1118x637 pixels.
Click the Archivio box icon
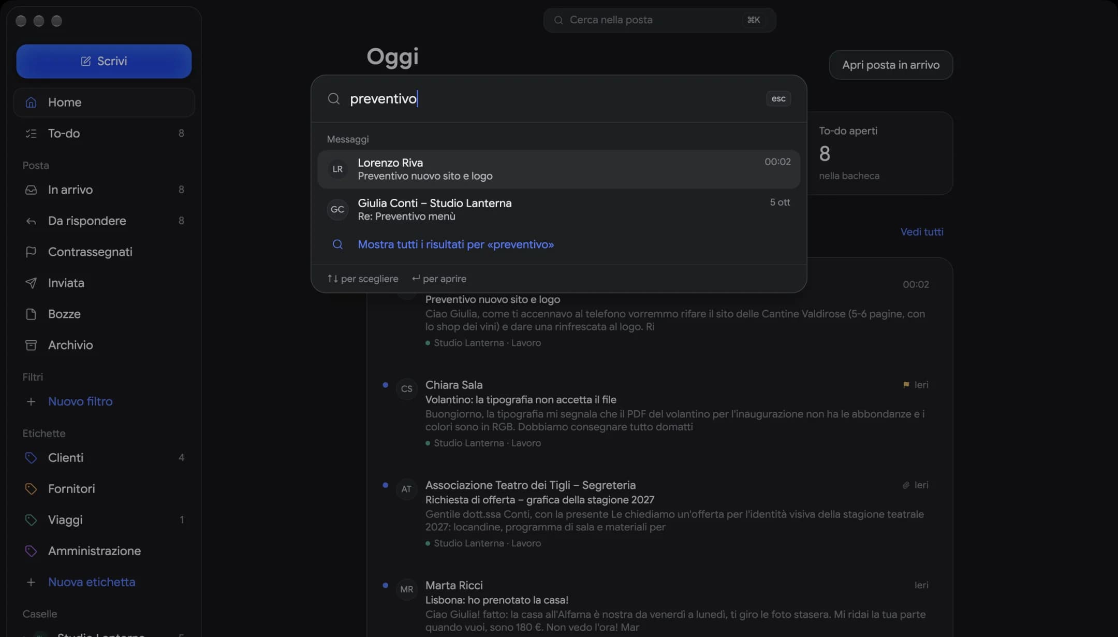pos(31,345)
